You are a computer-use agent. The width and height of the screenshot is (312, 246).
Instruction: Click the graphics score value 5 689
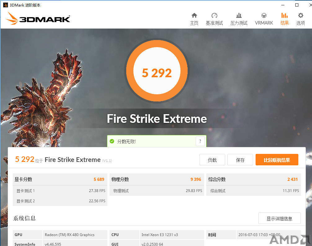click(x=99, y=179)
